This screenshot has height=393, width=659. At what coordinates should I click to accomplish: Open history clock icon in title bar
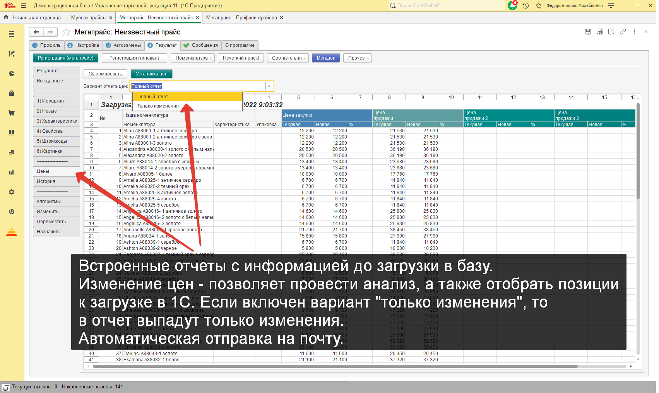525,6
